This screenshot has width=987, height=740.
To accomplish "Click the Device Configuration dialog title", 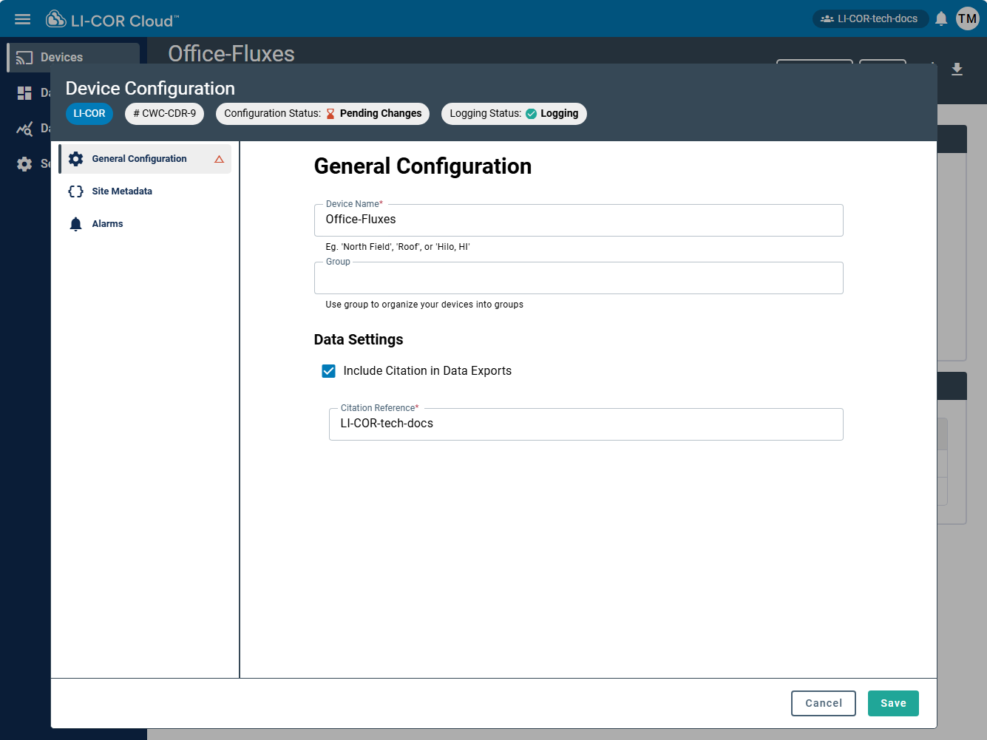I will (x=150, y=88).
